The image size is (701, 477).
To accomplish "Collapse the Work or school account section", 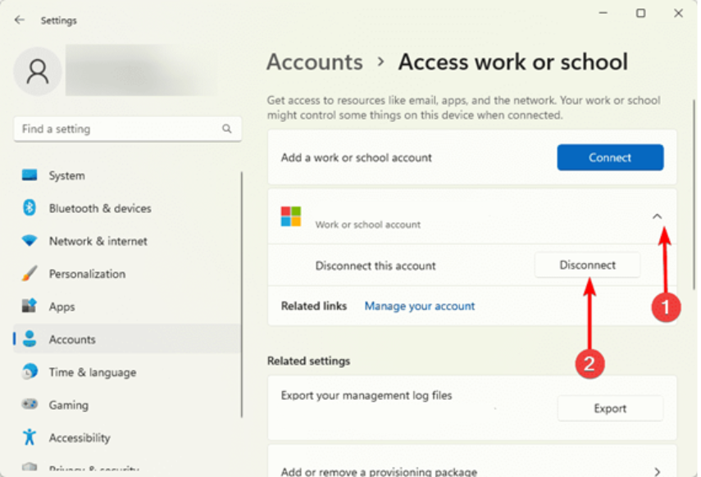I will tap(657, 216).
